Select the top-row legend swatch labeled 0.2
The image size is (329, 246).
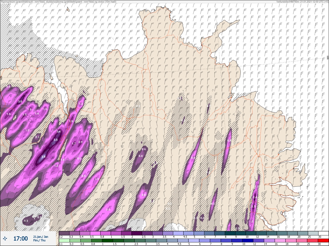pyautogui.click(x=64, y=233)
